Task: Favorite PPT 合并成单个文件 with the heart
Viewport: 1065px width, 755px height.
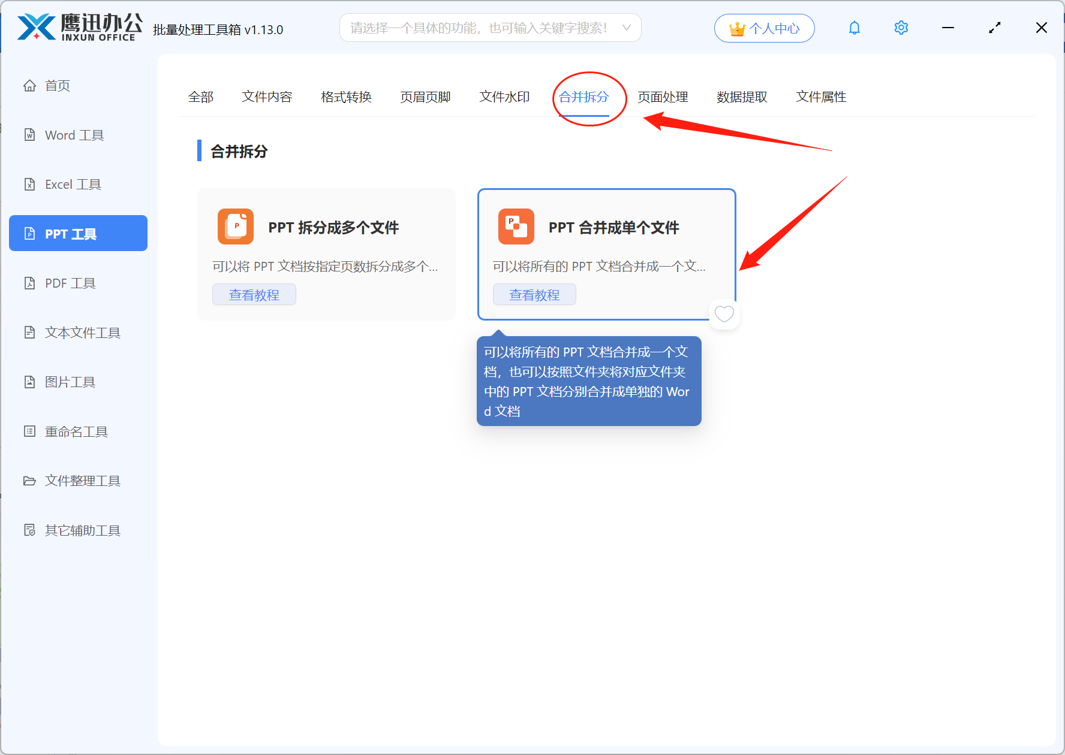Action: (x=724, y=314)
